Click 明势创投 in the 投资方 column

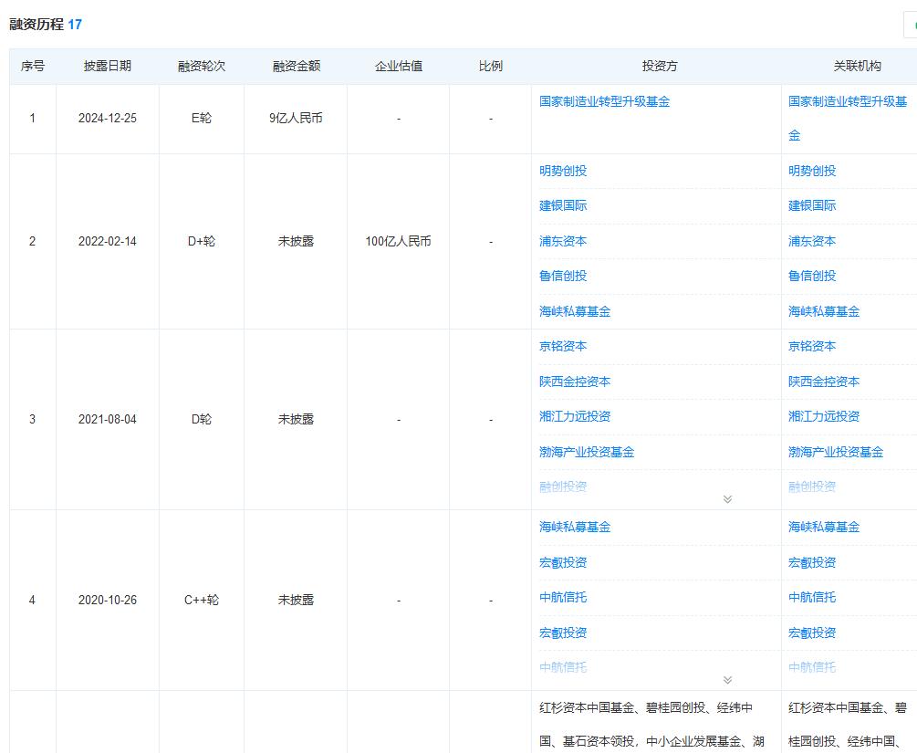[x=562, y=171]
